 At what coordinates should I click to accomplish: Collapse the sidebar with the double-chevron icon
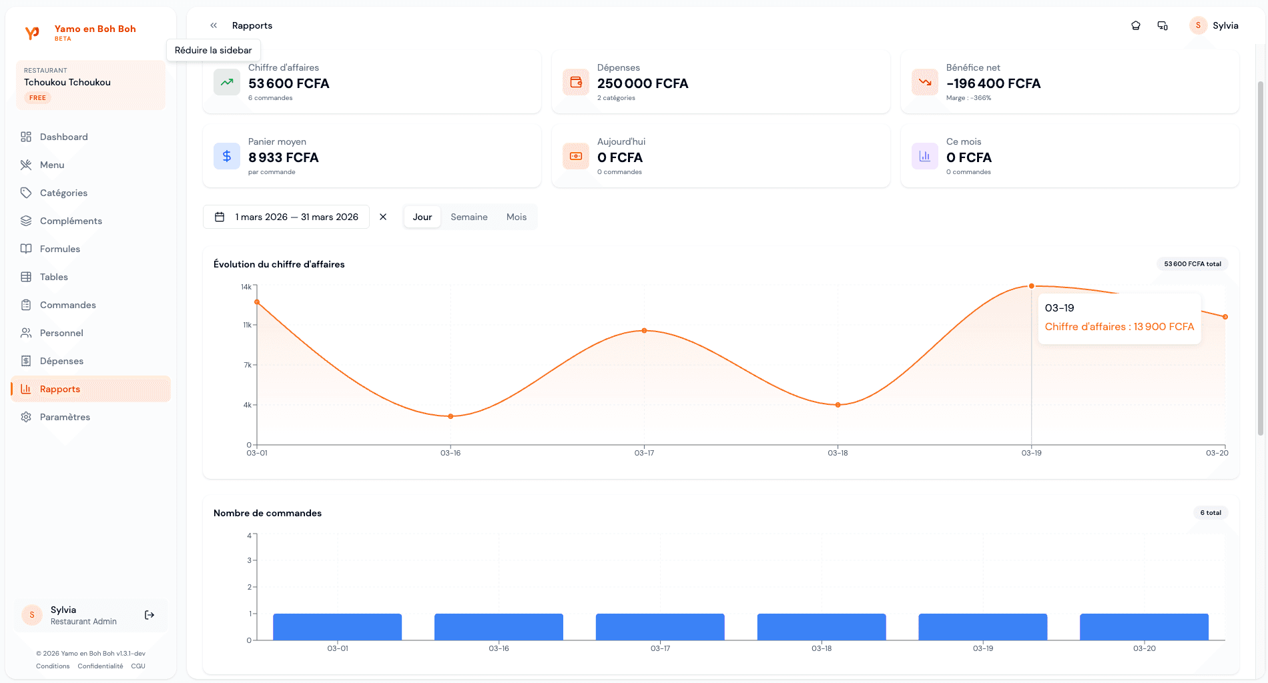click(214, 25)
